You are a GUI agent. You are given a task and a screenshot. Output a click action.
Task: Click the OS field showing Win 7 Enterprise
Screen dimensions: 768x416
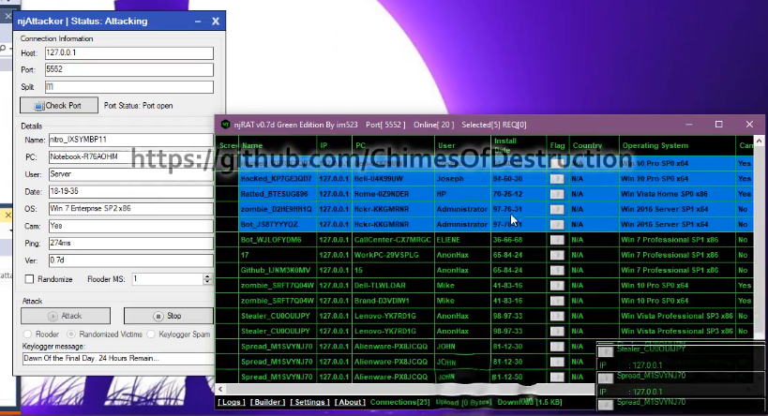[x=130, y=209]
